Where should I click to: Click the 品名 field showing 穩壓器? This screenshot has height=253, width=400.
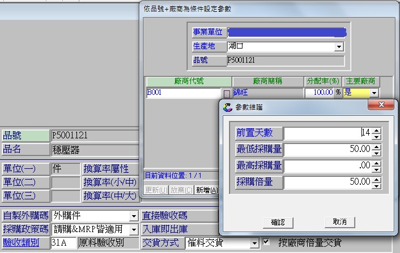point(96,150)
